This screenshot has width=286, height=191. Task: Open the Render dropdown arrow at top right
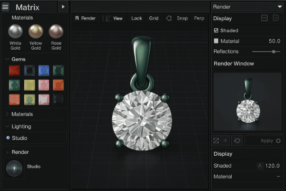tap(280, 7)
